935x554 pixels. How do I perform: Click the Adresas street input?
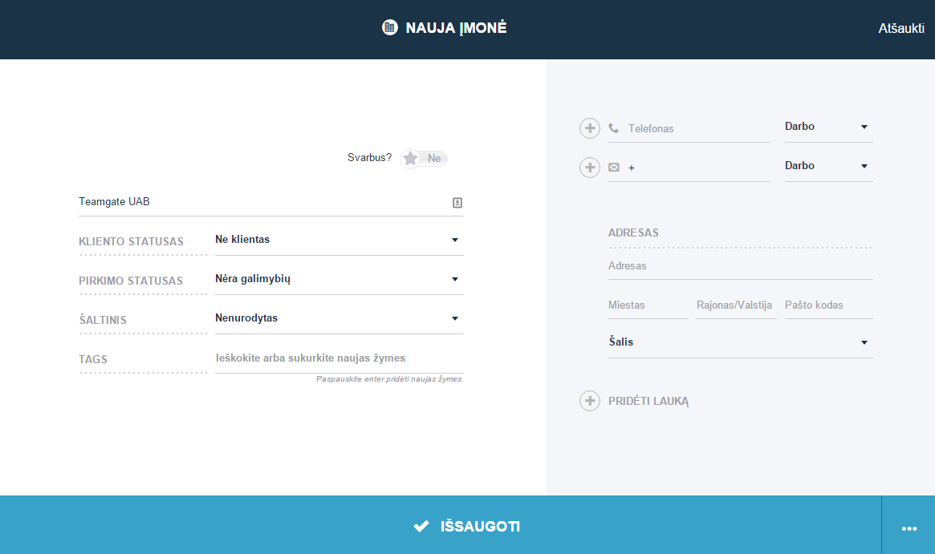click(x=740, y=266)
